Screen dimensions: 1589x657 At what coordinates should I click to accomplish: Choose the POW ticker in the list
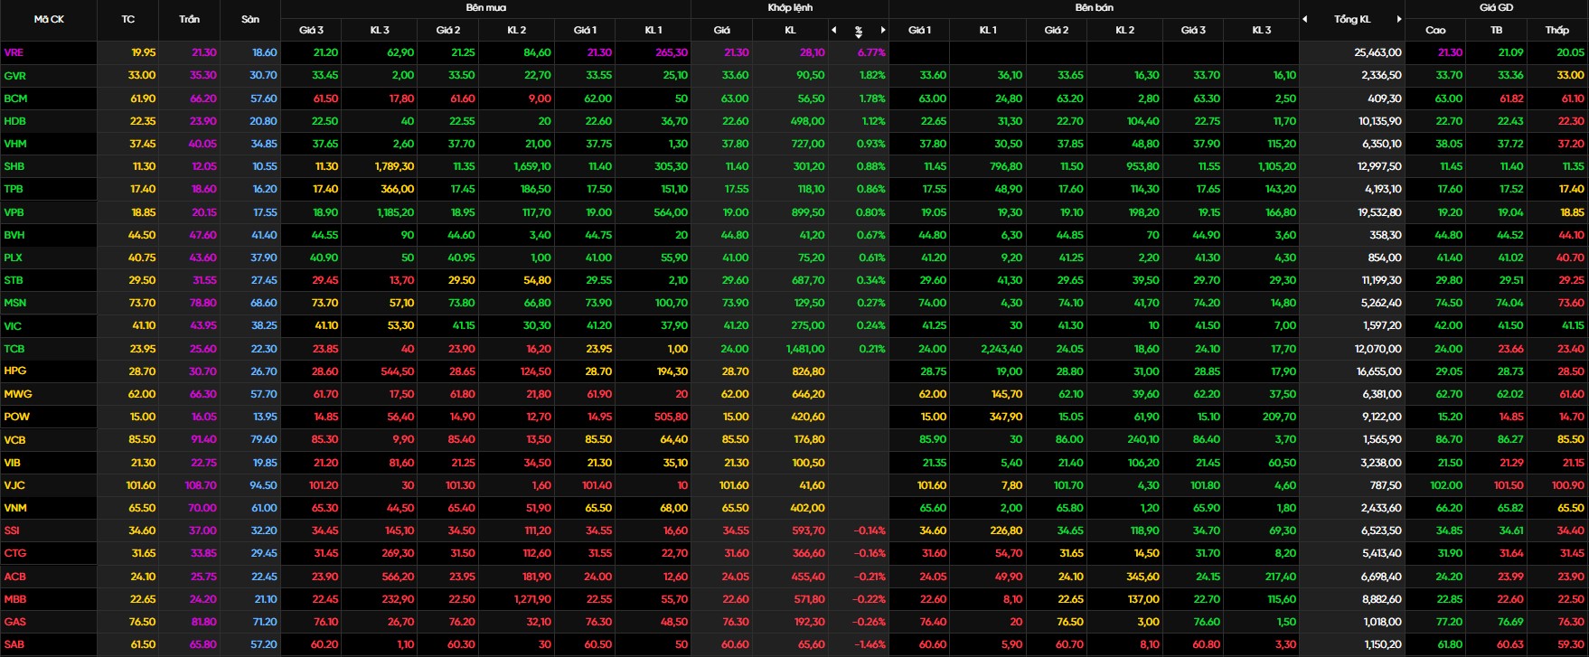(x=16, y=417)
